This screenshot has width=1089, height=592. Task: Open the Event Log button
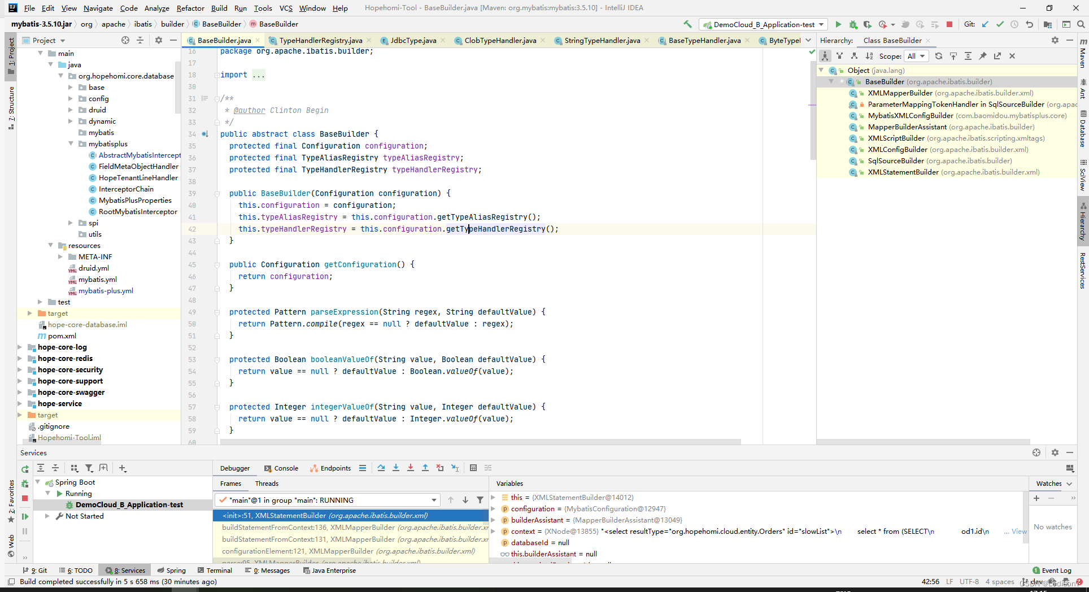(x=1052, y=571)
